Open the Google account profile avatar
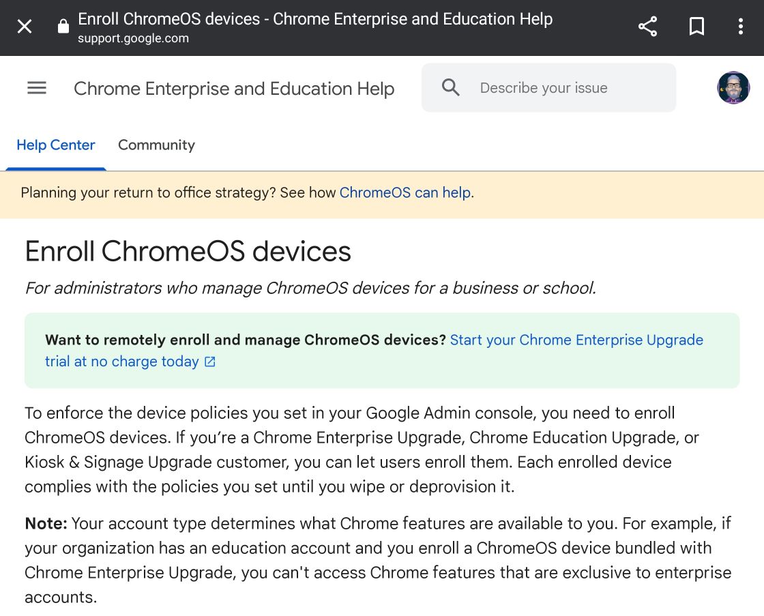The height and width of the screenshot is (616, 764). click(x=733, y=88)
